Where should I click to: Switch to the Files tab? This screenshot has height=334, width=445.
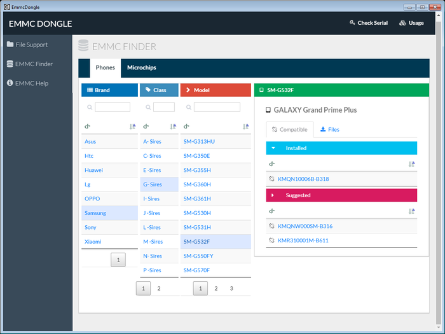coord(329,129)
